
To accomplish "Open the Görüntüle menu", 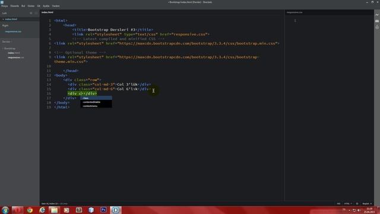I will coord(31,6).
